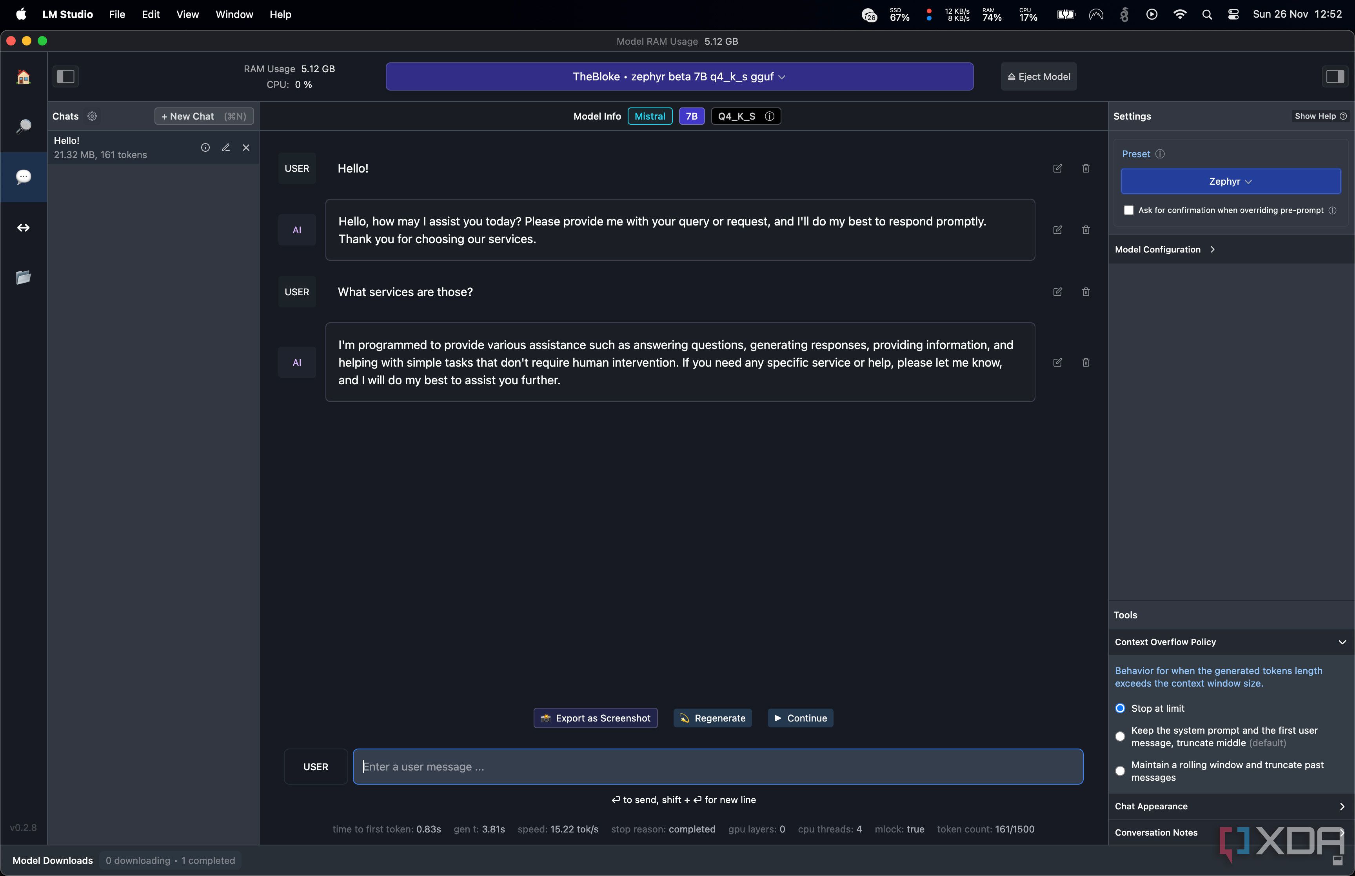Viewport: 1355px width, 876px height.
Task: Click the Zephyr preset dropdown
Action: 1231,181
